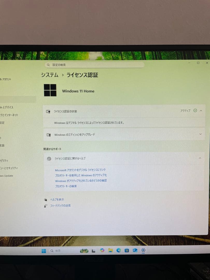
Task: Collapse the ライセンス認証の状態 section
Action: [x=201, y=111]
